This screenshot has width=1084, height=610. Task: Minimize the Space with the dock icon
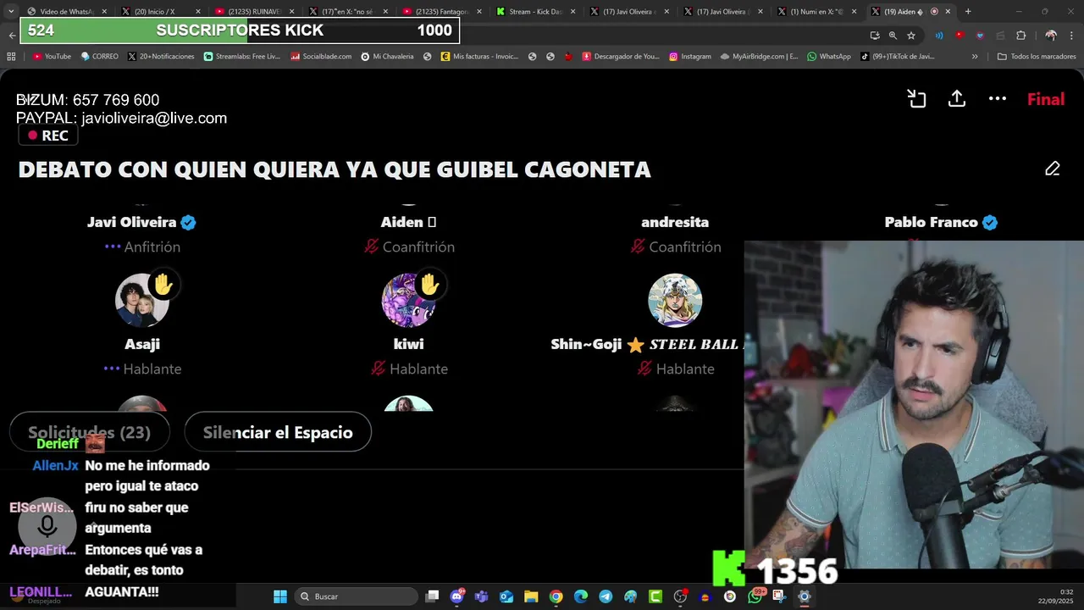click(x=916, y=99)
